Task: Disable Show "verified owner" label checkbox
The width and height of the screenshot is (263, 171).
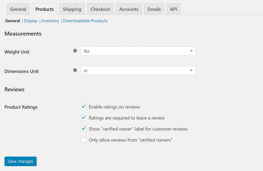Action: tap(83, 129)
